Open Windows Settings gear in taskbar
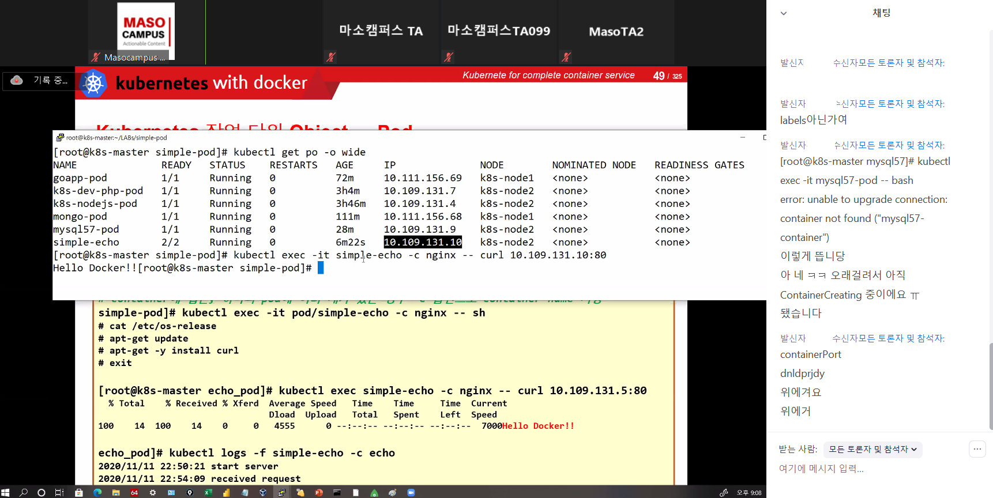The height and width of the screenshot is (498, 993). coord(153,493)
